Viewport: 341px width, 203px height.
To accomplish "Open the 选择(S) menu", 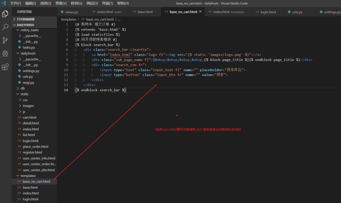I will pyautogui.click(x=46, y=3).
